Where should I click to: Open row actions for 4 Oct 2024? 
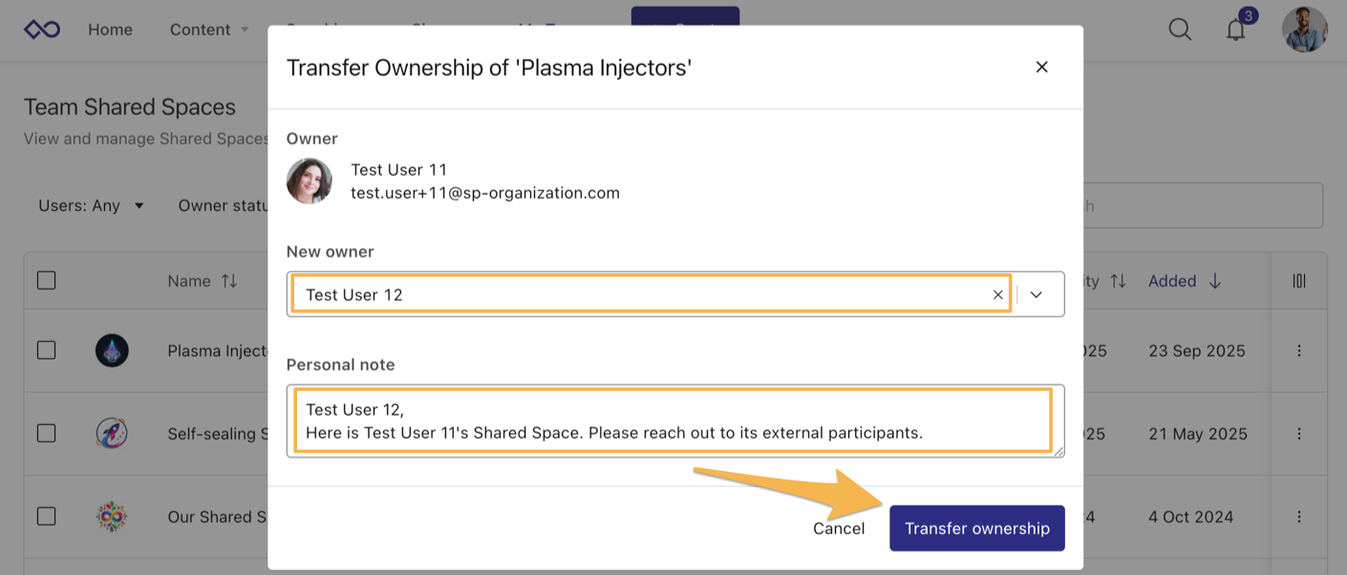(x=1299, y=517)
